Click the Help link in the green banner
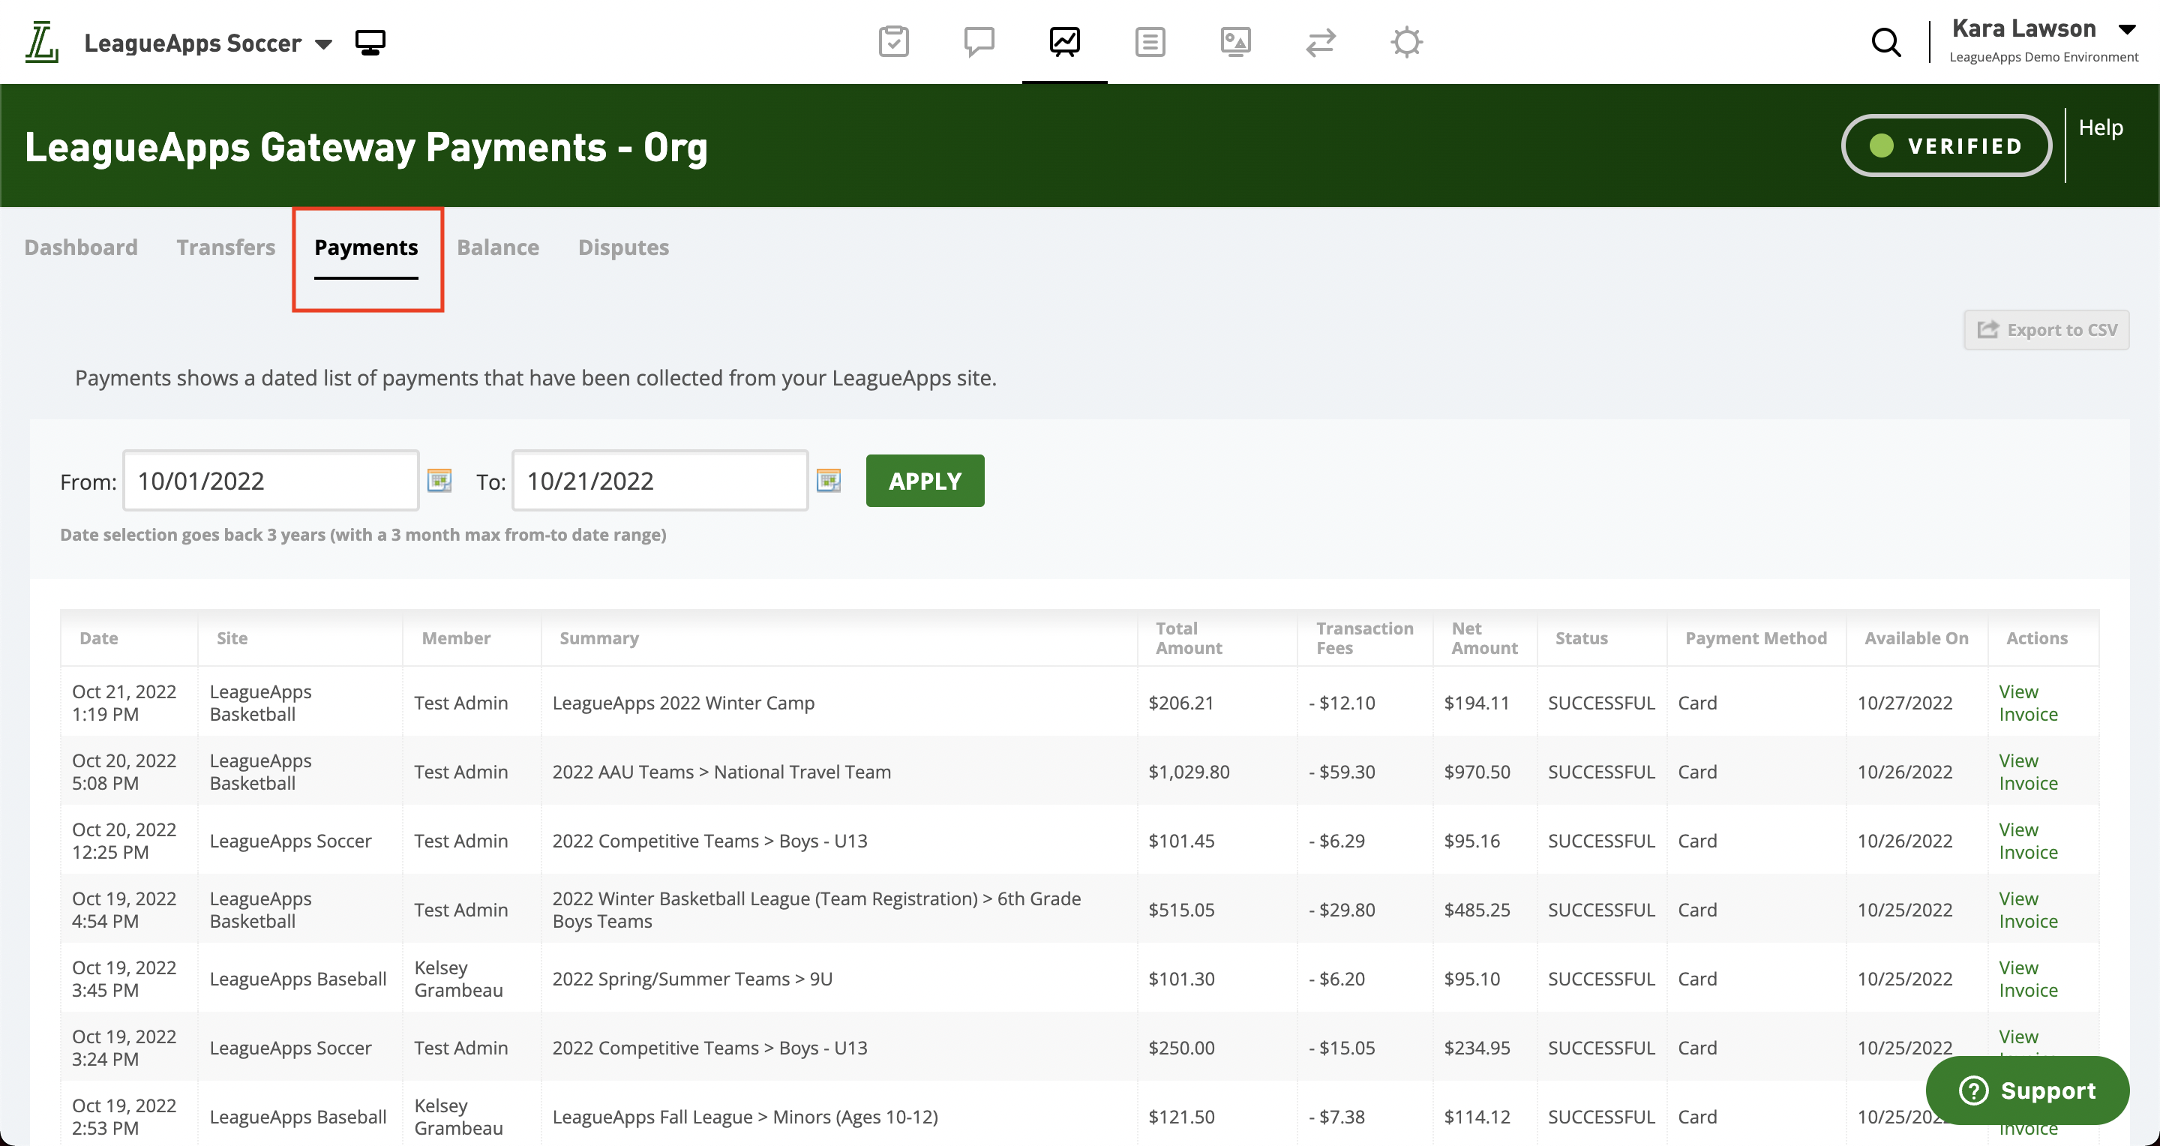2160x1146 pixels. point(2100,127)
